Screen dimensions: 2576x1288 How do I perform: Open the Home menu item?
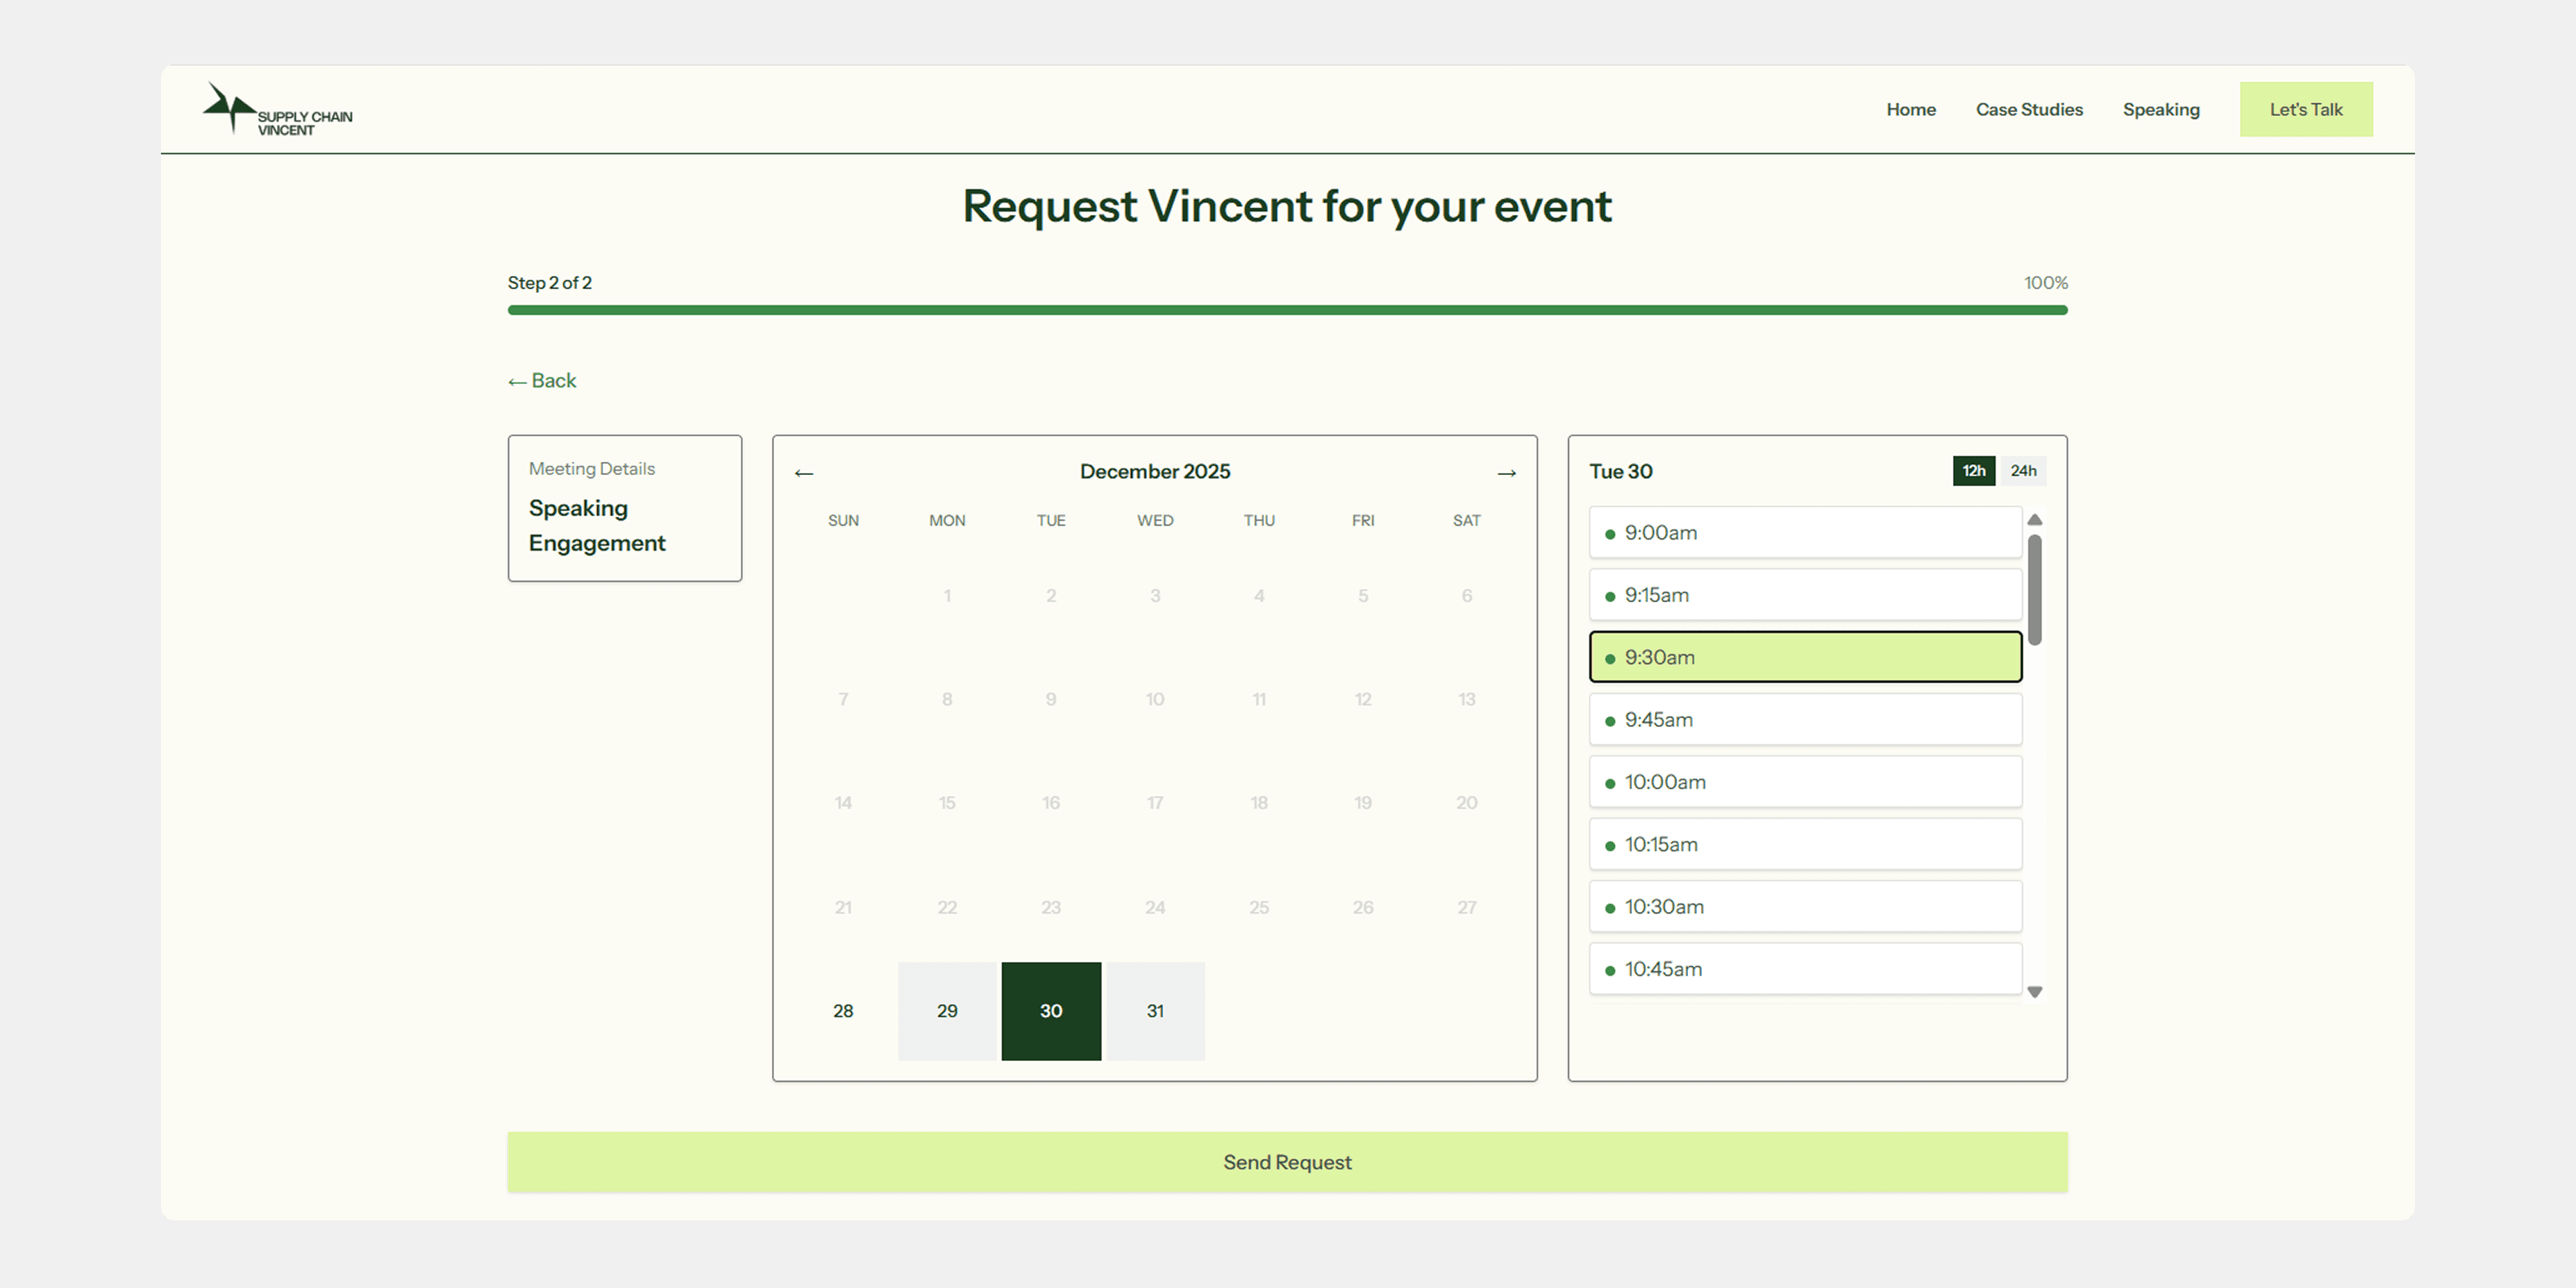[x=1910, y=110]
